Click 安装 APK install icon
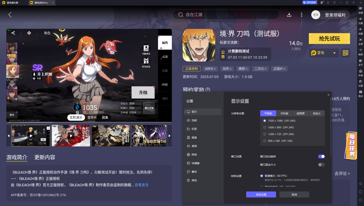The image size is (364, 206). pyautogui.click(x=361, y=73)
